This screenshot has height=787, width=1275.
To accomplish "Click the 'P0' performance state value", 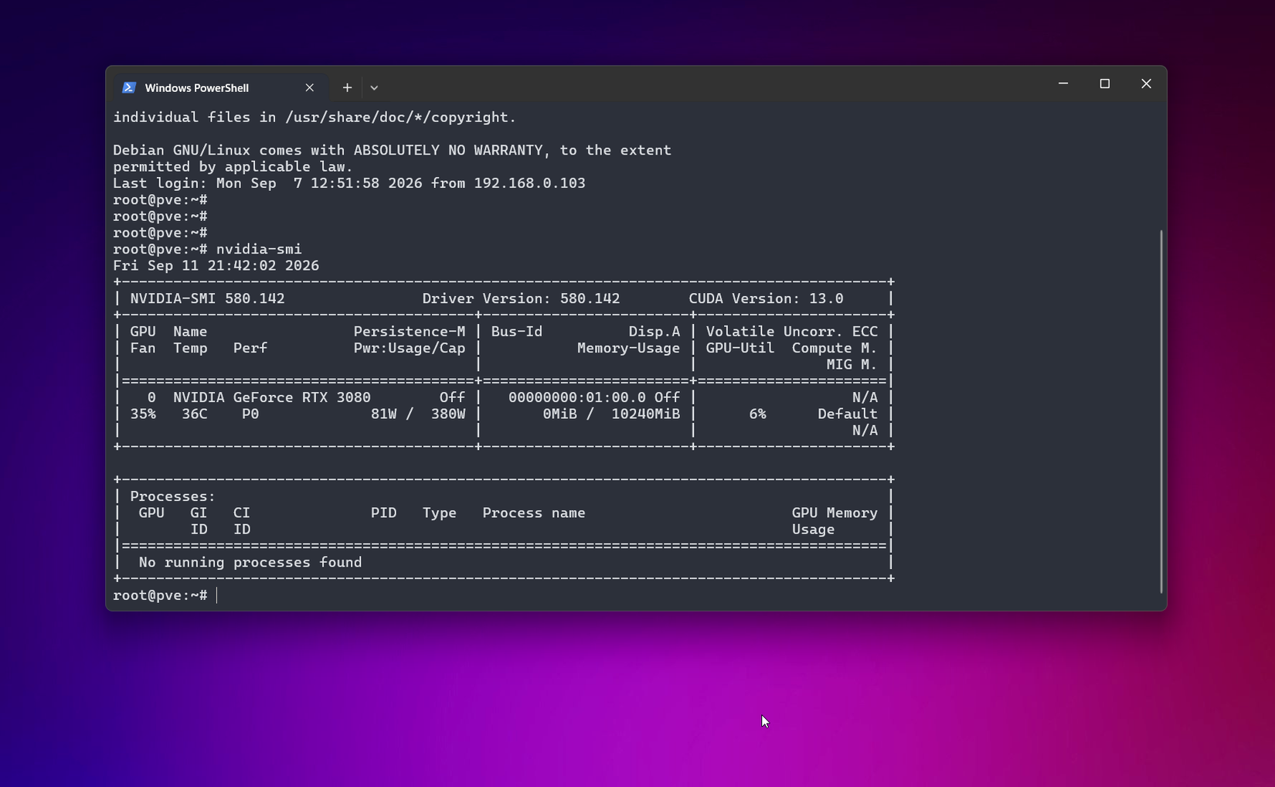I will (250, 414).
